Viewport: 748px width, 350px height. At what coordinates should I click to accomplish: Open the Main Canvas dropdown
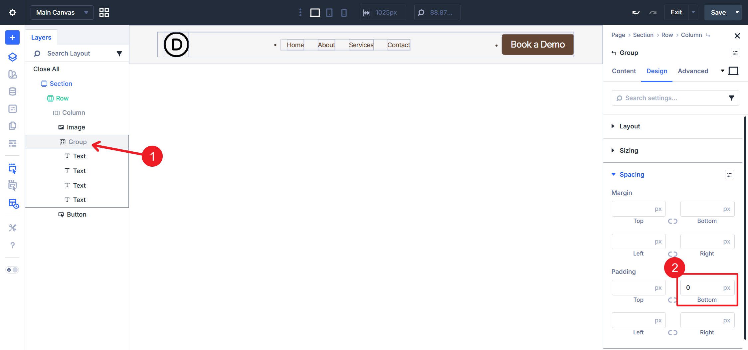(62, 12)
